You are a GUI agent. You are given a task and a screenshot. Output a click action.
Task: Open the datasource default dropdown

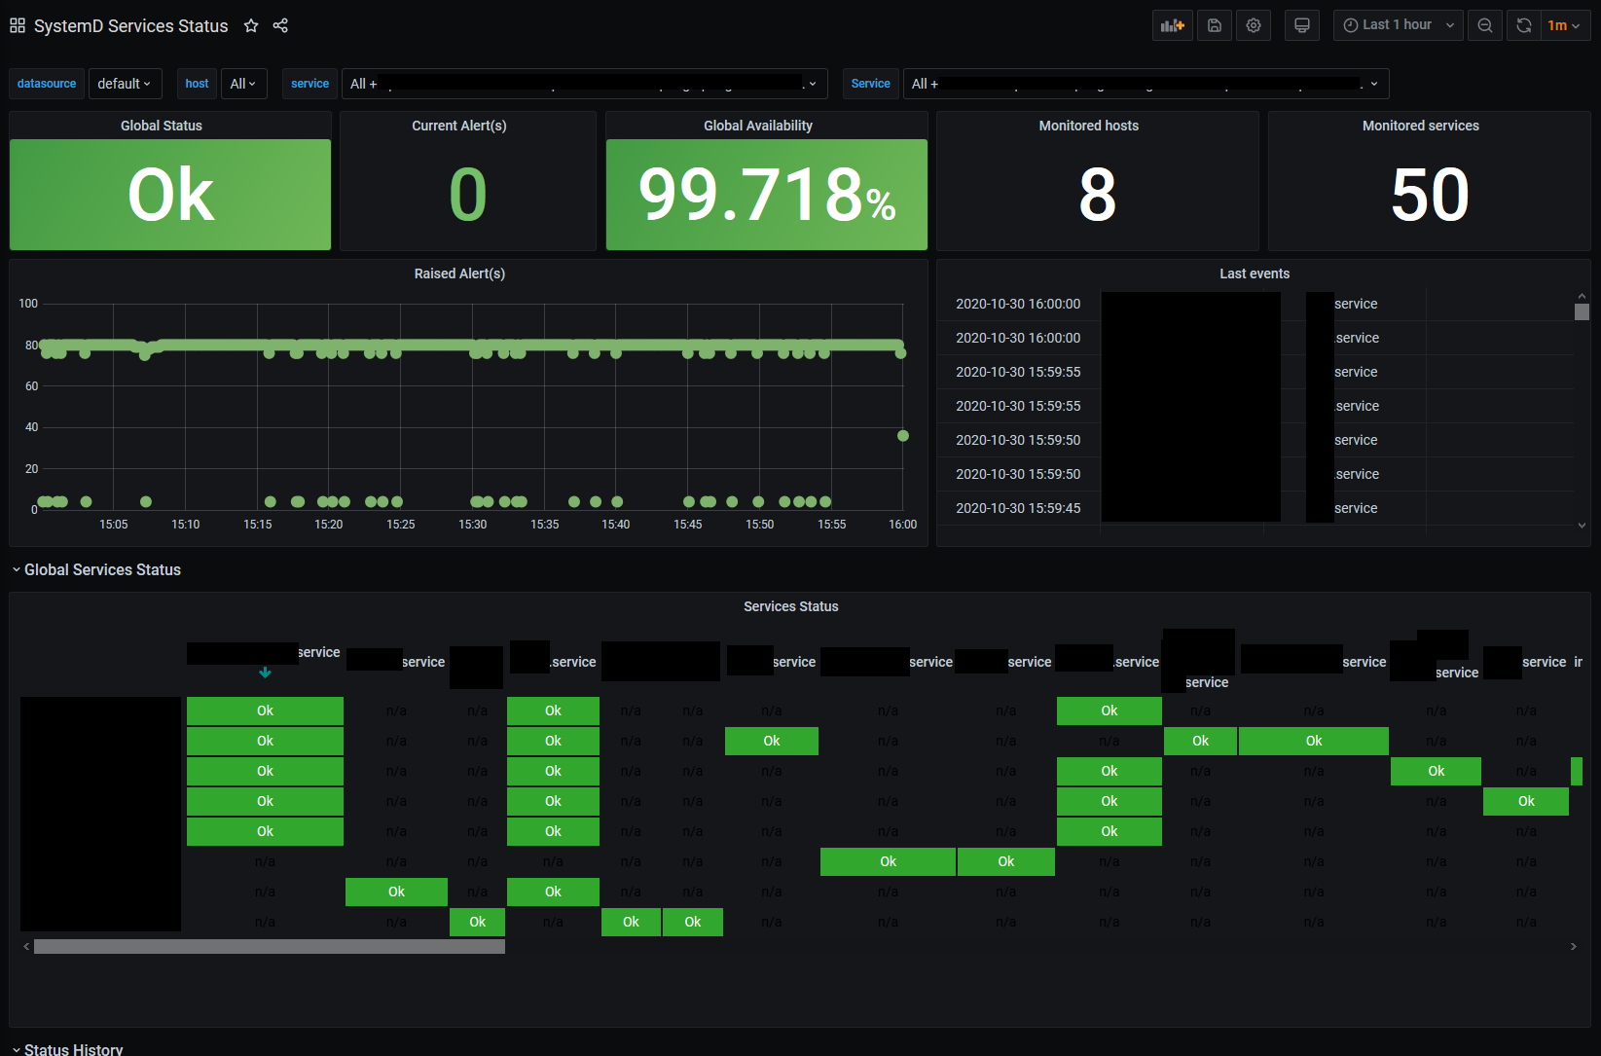point(125,84)
